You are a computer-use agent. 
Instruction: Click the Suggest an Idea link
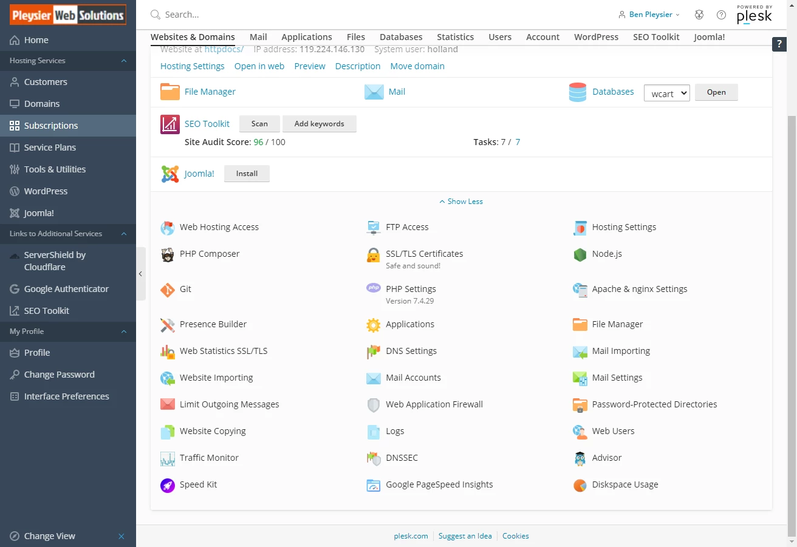tap(465, 536)
